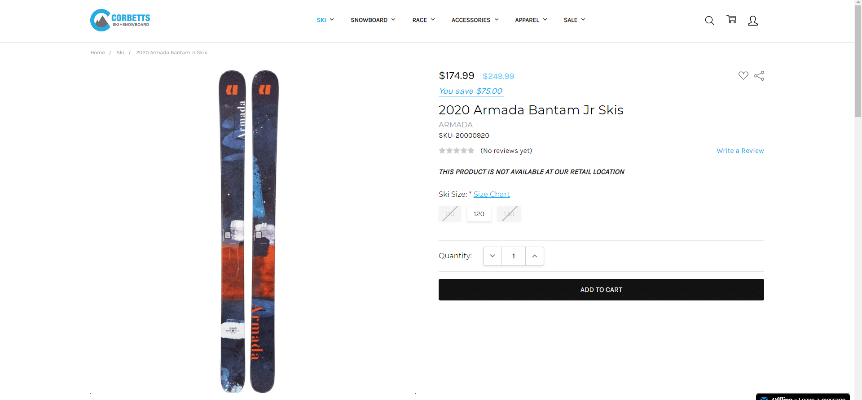Viewport: 862px width, 400px height.
Task: Navigate to the SALE section
Action: point(574,20)
